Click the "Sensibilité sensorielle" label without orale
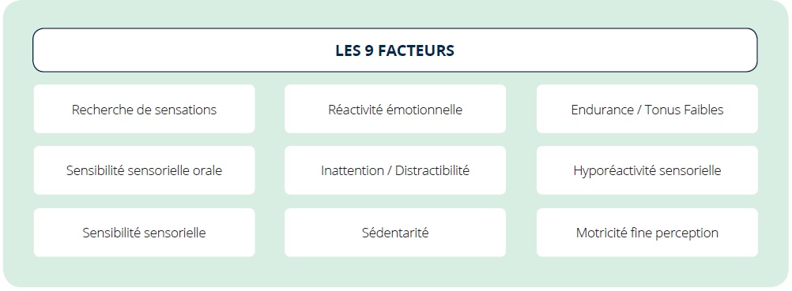 tap(144, 233)
